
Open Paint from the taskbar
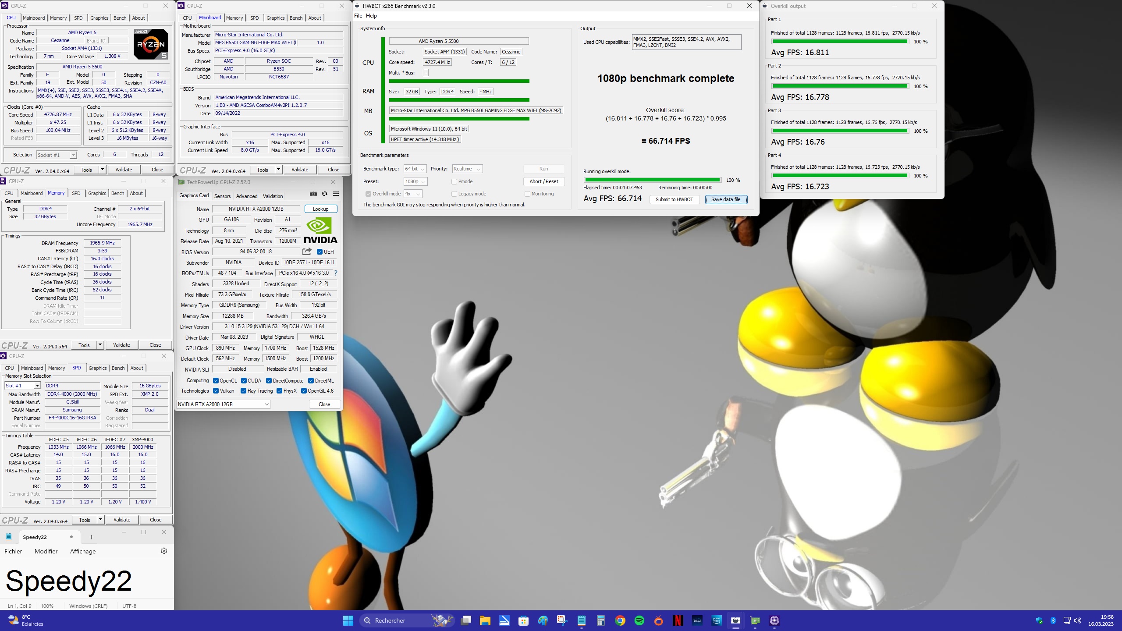coord(543,620)
